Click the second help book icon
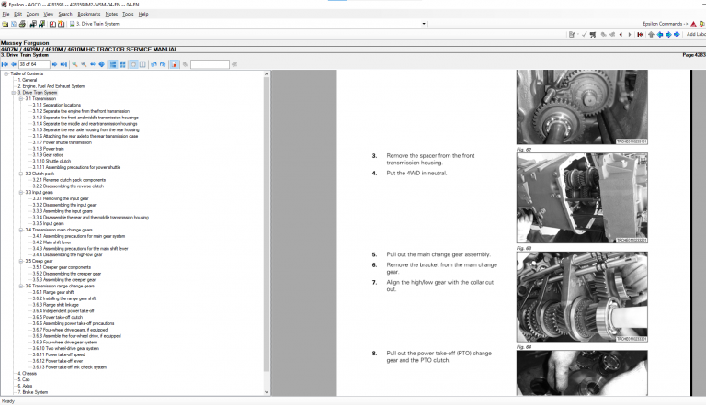This screenshot has width=706, height=405. [61, 24]
